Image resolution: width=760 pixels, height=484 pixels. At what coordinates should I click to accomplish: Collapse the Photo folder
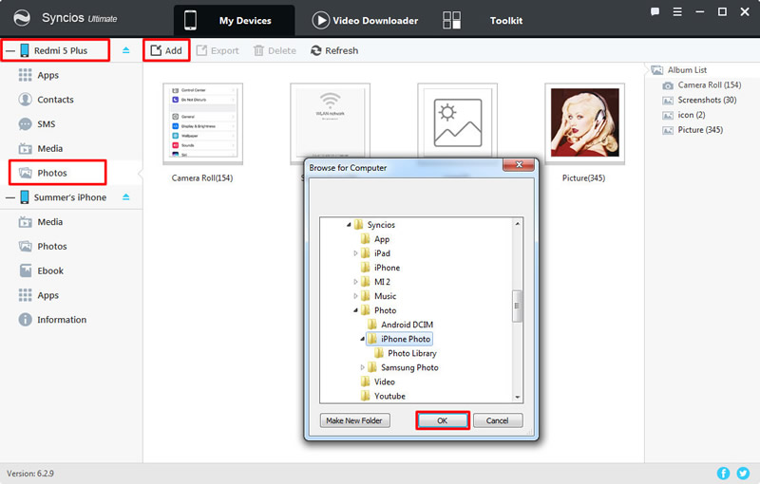click(355, 310)
